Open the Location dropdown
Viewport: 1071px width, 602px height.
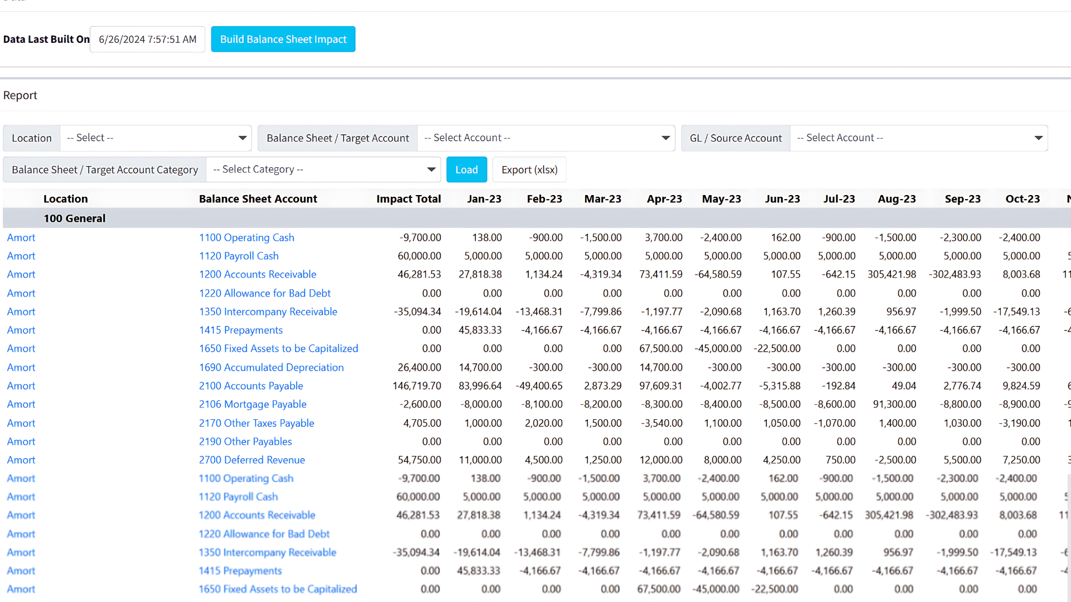[x=156, y=138]
